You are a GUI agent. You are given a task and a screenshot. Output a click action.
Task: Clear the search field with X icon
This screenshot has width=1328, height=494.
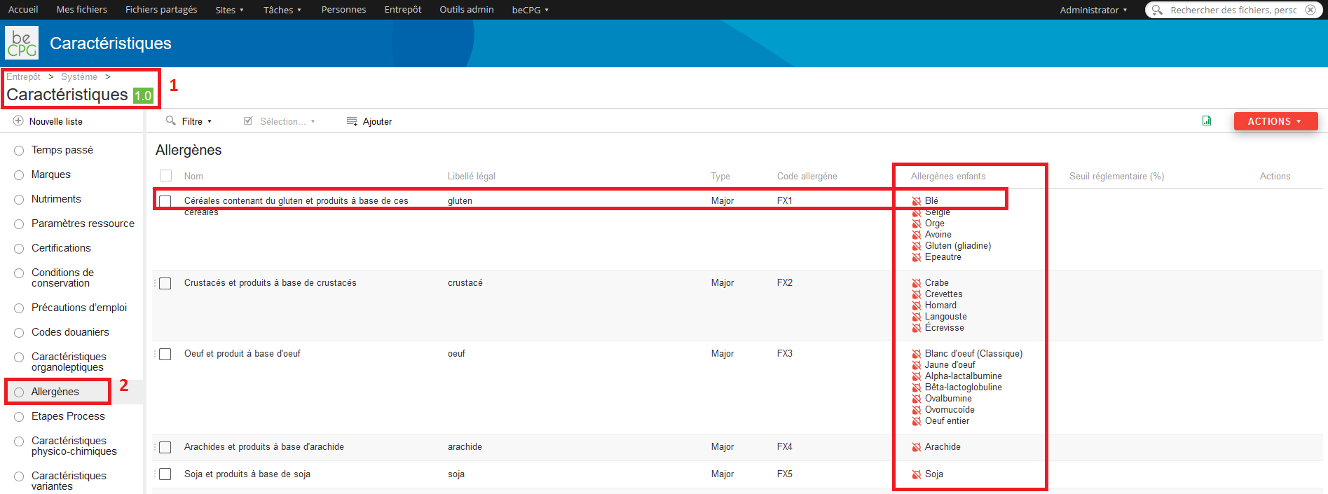pyautogui.click(x=1310, y=10)
